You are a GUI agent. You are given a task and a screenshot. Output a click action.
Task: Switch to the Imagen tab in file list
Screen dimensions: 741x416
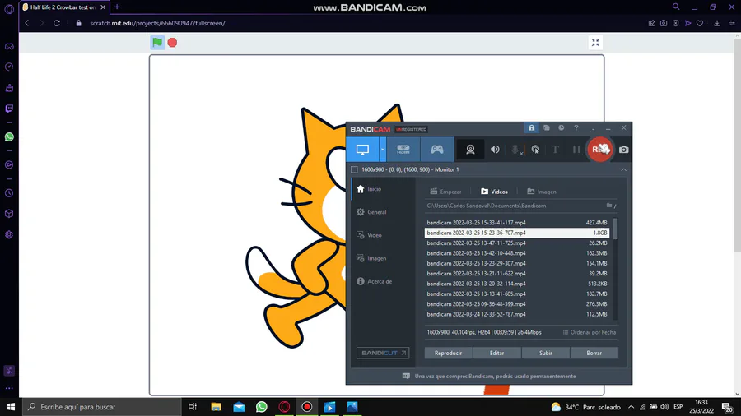coord(542,192)
